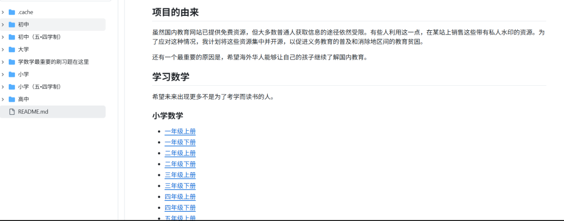Open the 小学 folder label

23,74
